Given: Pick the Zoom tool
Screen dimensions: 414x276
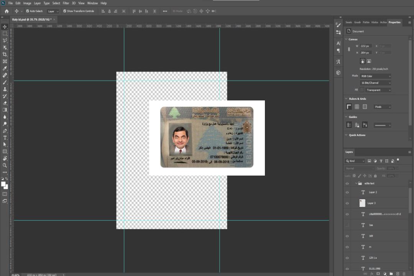Looking at the screenshot, I should click(x=5, y=165).
